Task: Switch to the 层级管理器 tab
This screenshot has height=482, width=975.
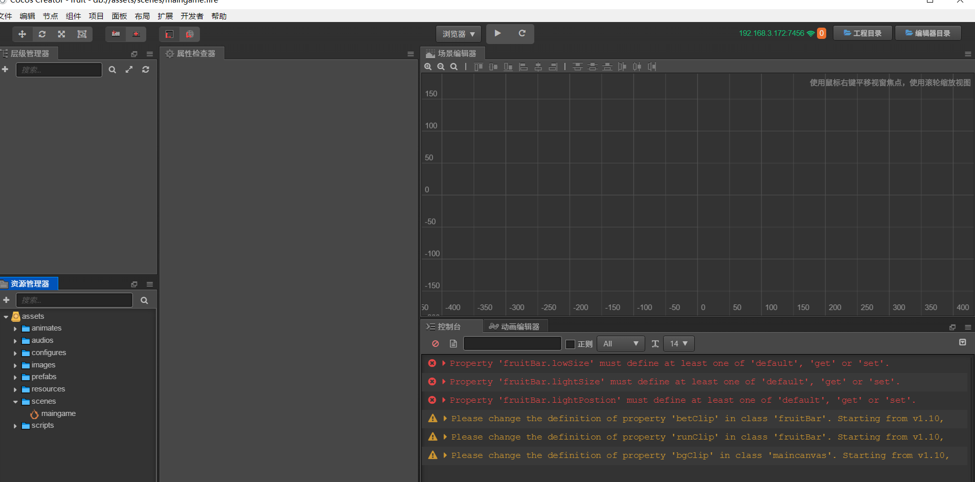Action: click(x=29, y=54)
